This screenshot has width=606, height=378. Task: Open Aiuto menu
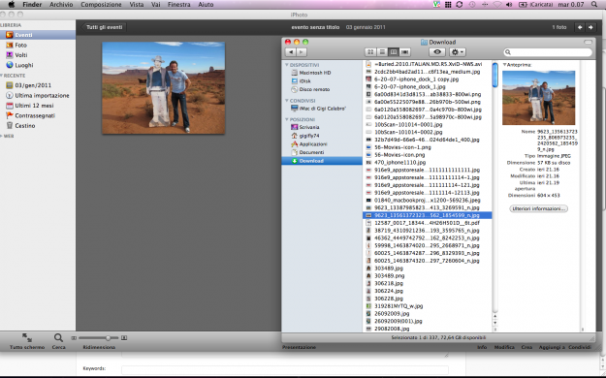[206, 5]
